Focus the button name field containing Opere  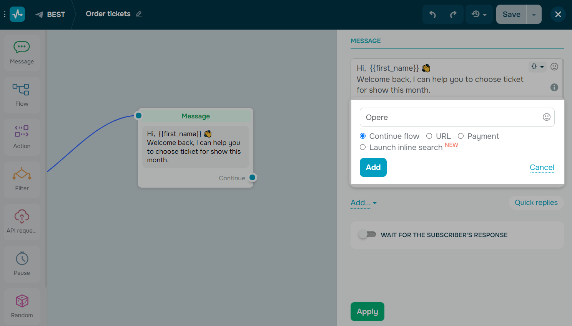tap(457, 117)
